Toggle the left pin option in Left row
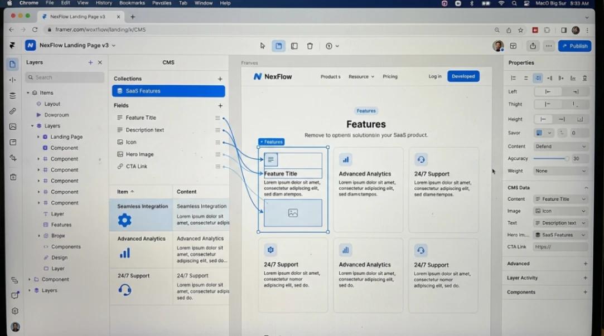 (x=547, y=91)
